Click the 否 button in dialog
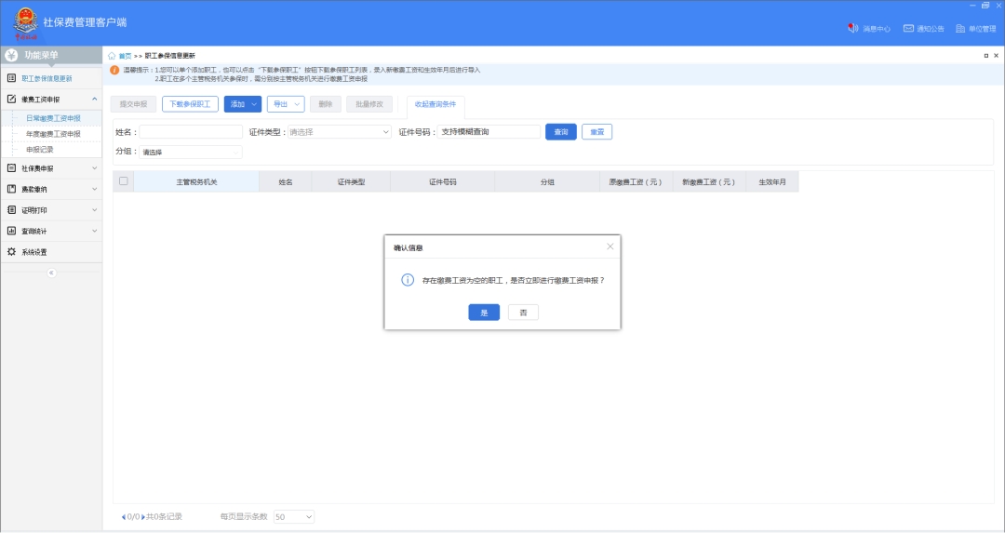1005x533 pixels. click(523, 313)
